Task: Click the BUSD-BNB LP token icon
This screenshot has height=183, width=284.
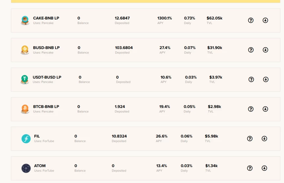Action: (25, 50)
